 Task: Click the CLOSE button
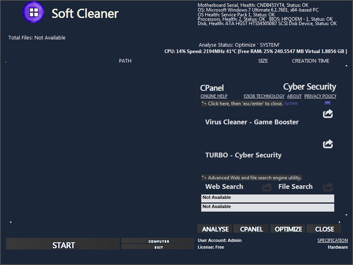324,229
